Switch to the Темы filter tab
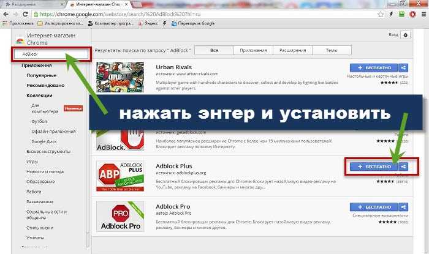 (331, 50)
